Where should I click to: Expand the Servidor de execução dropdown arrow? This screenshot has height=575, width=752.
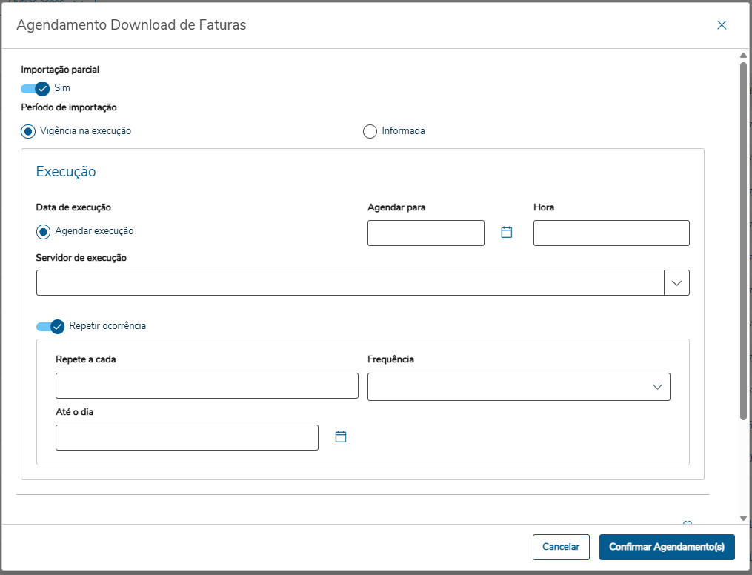pos(676,283)
